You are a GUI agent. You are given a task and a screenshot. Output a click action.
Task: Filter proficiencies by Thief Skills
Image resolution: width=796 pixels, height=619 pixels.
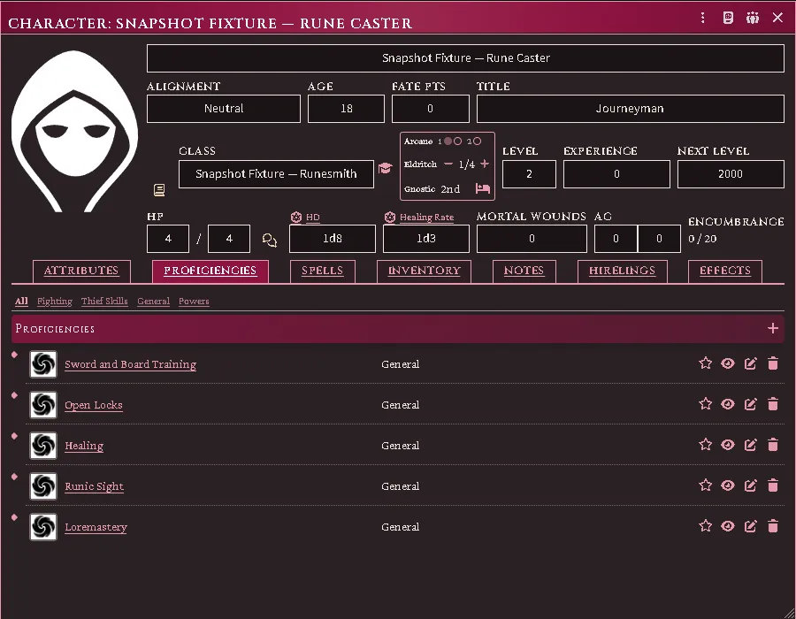[104, 302]
